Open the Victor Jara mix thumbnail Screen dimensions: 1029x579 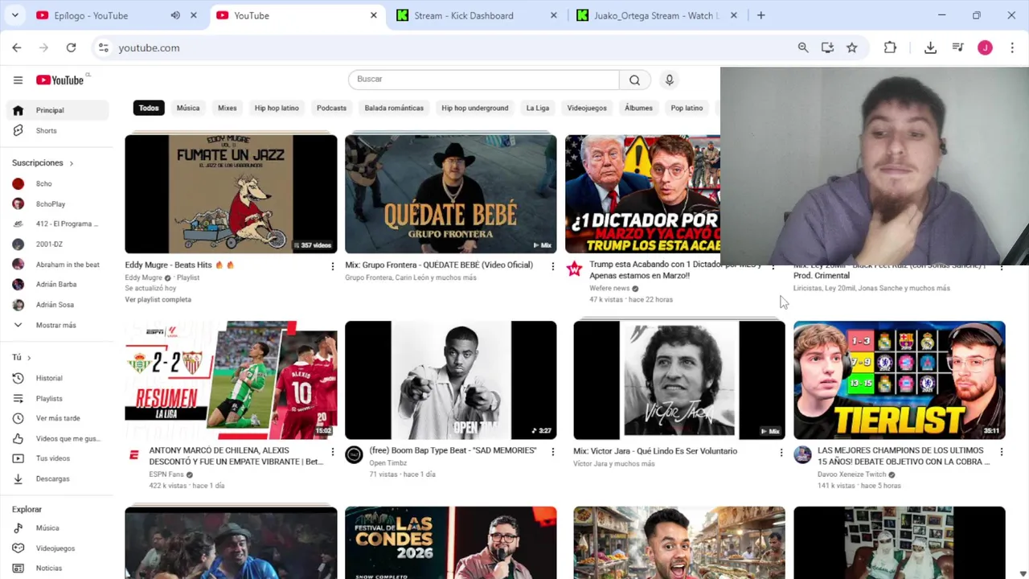[x=679, y=380]
